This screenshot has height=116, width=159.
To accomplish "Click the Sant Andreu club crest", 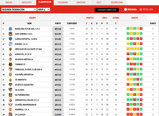I will pyautogui.click(x=10, y=34).
